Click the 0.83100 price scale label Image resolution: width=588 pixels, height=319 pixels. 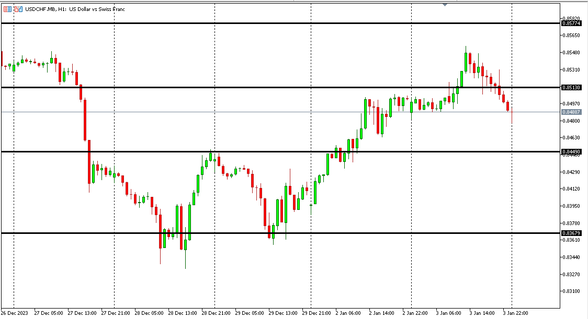(571, 291)
